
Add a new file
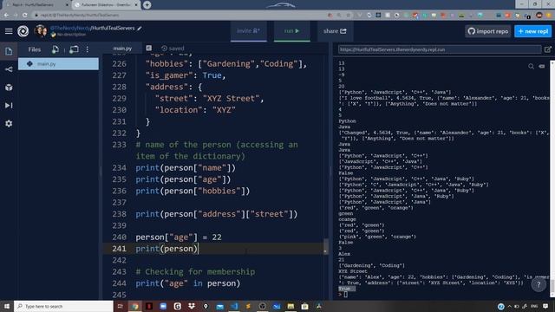55,49
